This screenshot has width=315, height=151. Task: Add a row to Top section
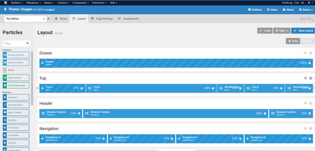[x=306, y=78]
